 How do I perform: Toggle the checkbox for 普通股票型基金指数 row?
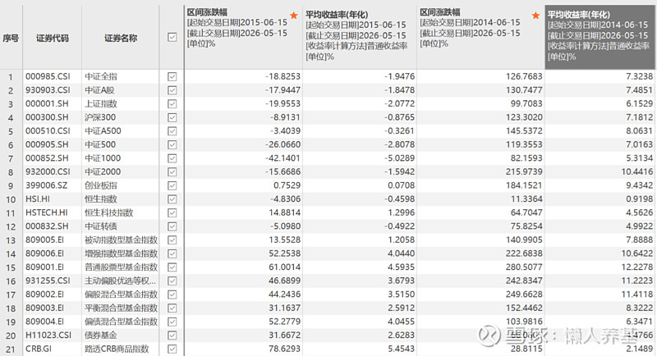pos(172,267)
